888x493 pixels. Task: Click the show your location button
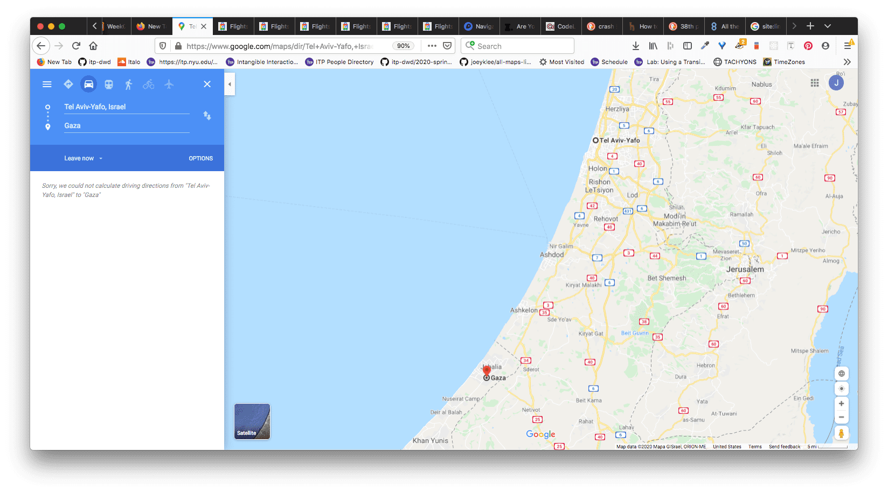(x=841, y=389)
